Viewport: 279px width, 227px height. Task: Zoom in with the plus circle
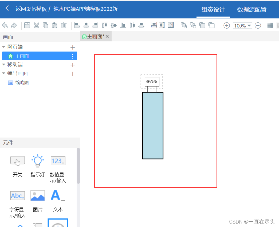pos(226,25)
